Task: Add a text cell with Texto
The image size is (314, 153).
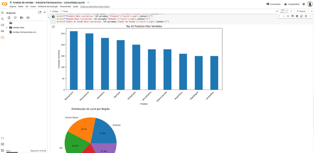Action: click(x=64, y=11)
